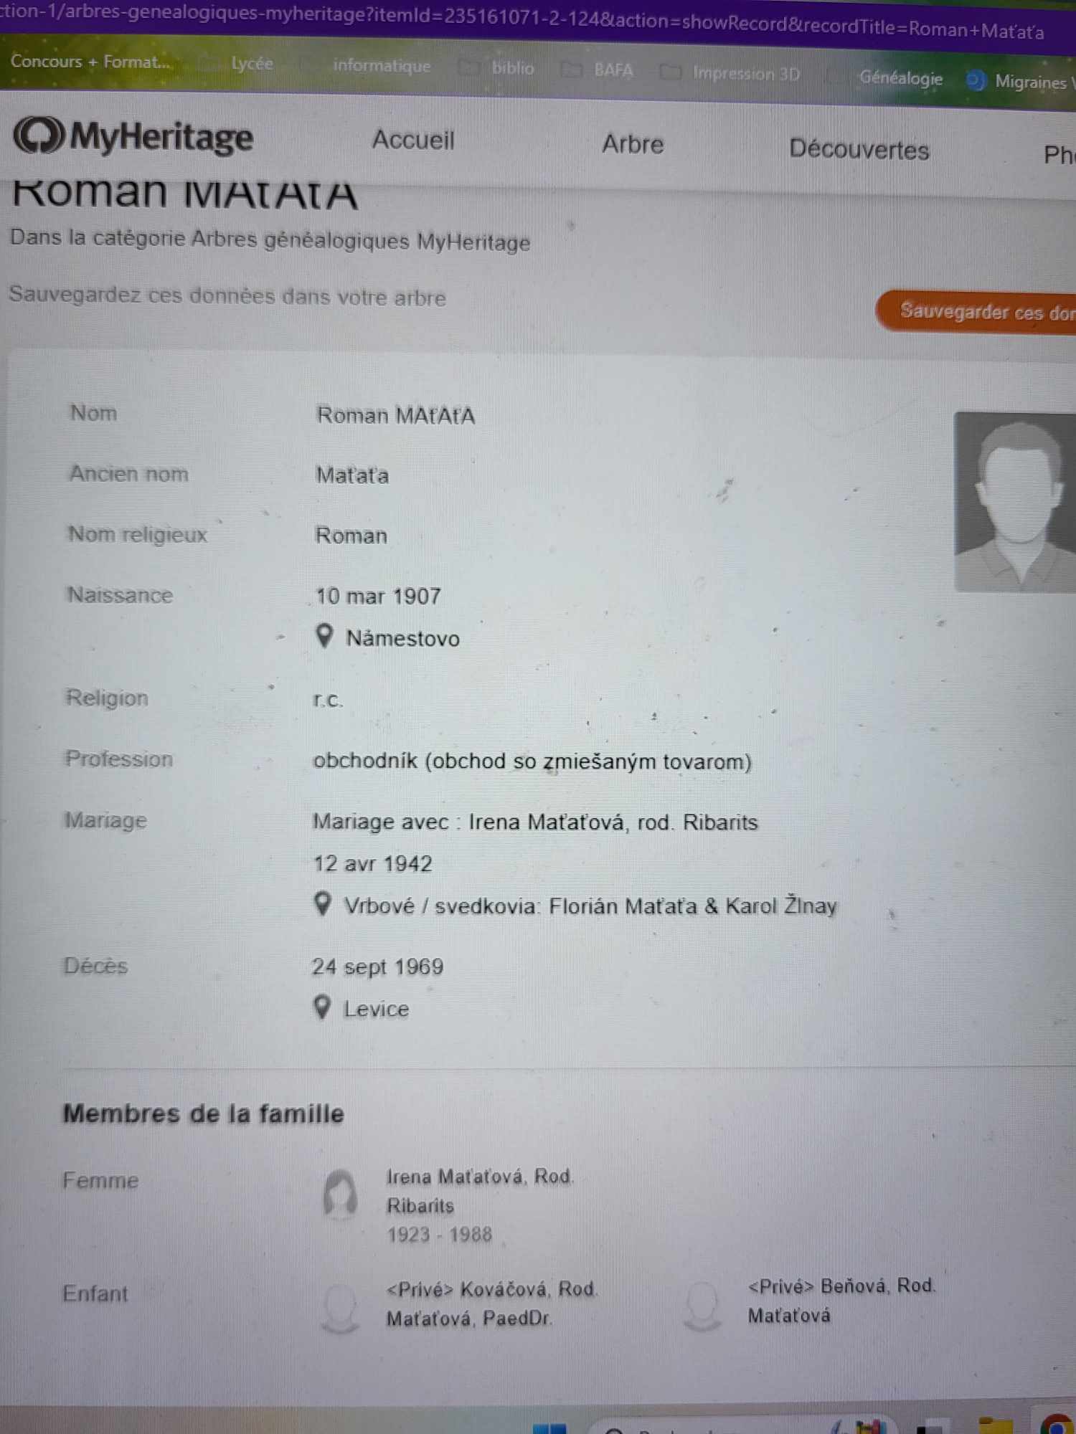The width and height of the screenshot is (1076, 1434).
Task: Open the Découvertes menu item
Action: tap(859, 150)
